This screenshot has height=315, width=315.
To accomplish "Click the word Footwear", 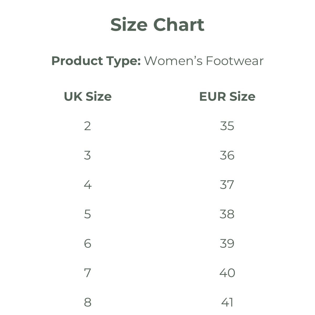I will pyautogui.click(x=234, y=61).
